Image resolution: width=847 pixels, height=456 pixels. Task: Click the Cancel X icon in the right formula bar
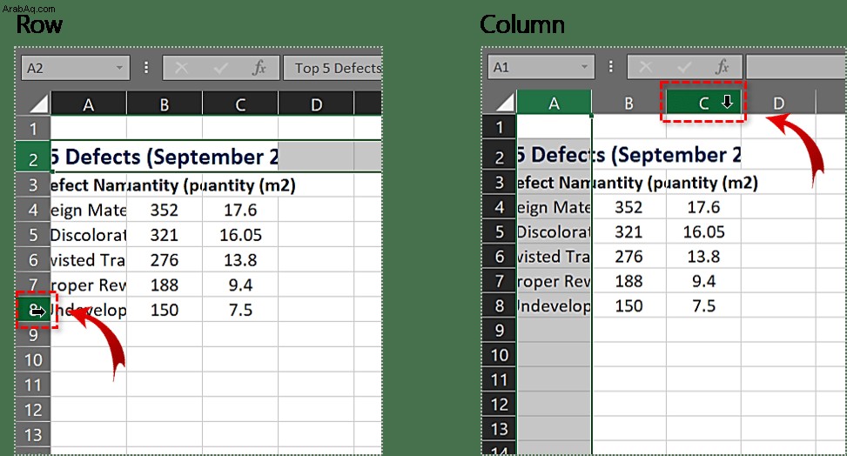(646, 67)
